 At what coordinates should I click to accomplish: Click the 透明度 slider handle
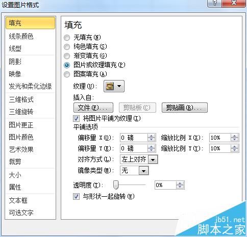click(x=116, y=185)
